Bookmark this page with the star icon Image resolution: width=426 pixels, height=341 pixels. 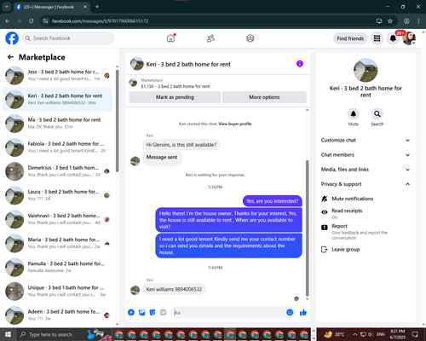390,21
